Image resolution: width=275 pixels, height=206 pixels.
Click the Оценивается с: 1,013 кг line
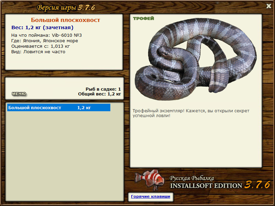[x=41, y=46]
